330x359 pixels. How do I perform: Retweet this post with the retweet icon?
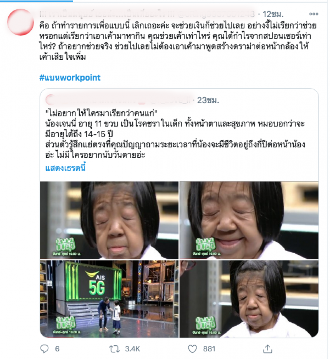[x=114, y=349]
